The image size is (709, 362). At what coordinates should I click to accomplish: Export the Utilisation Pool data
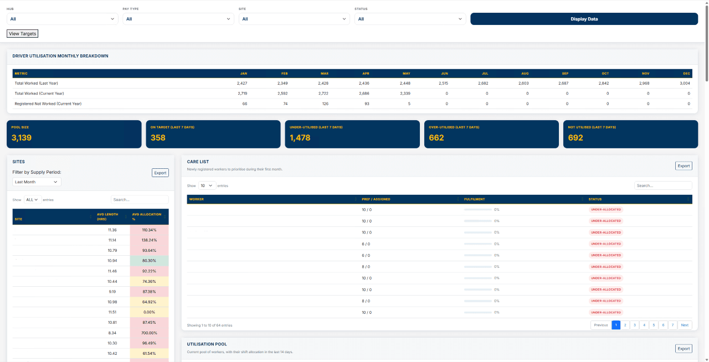click(x=684, y=349)
